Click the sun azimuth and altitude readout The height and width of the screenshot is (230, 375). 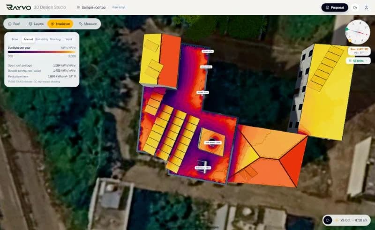pos(359,51)
